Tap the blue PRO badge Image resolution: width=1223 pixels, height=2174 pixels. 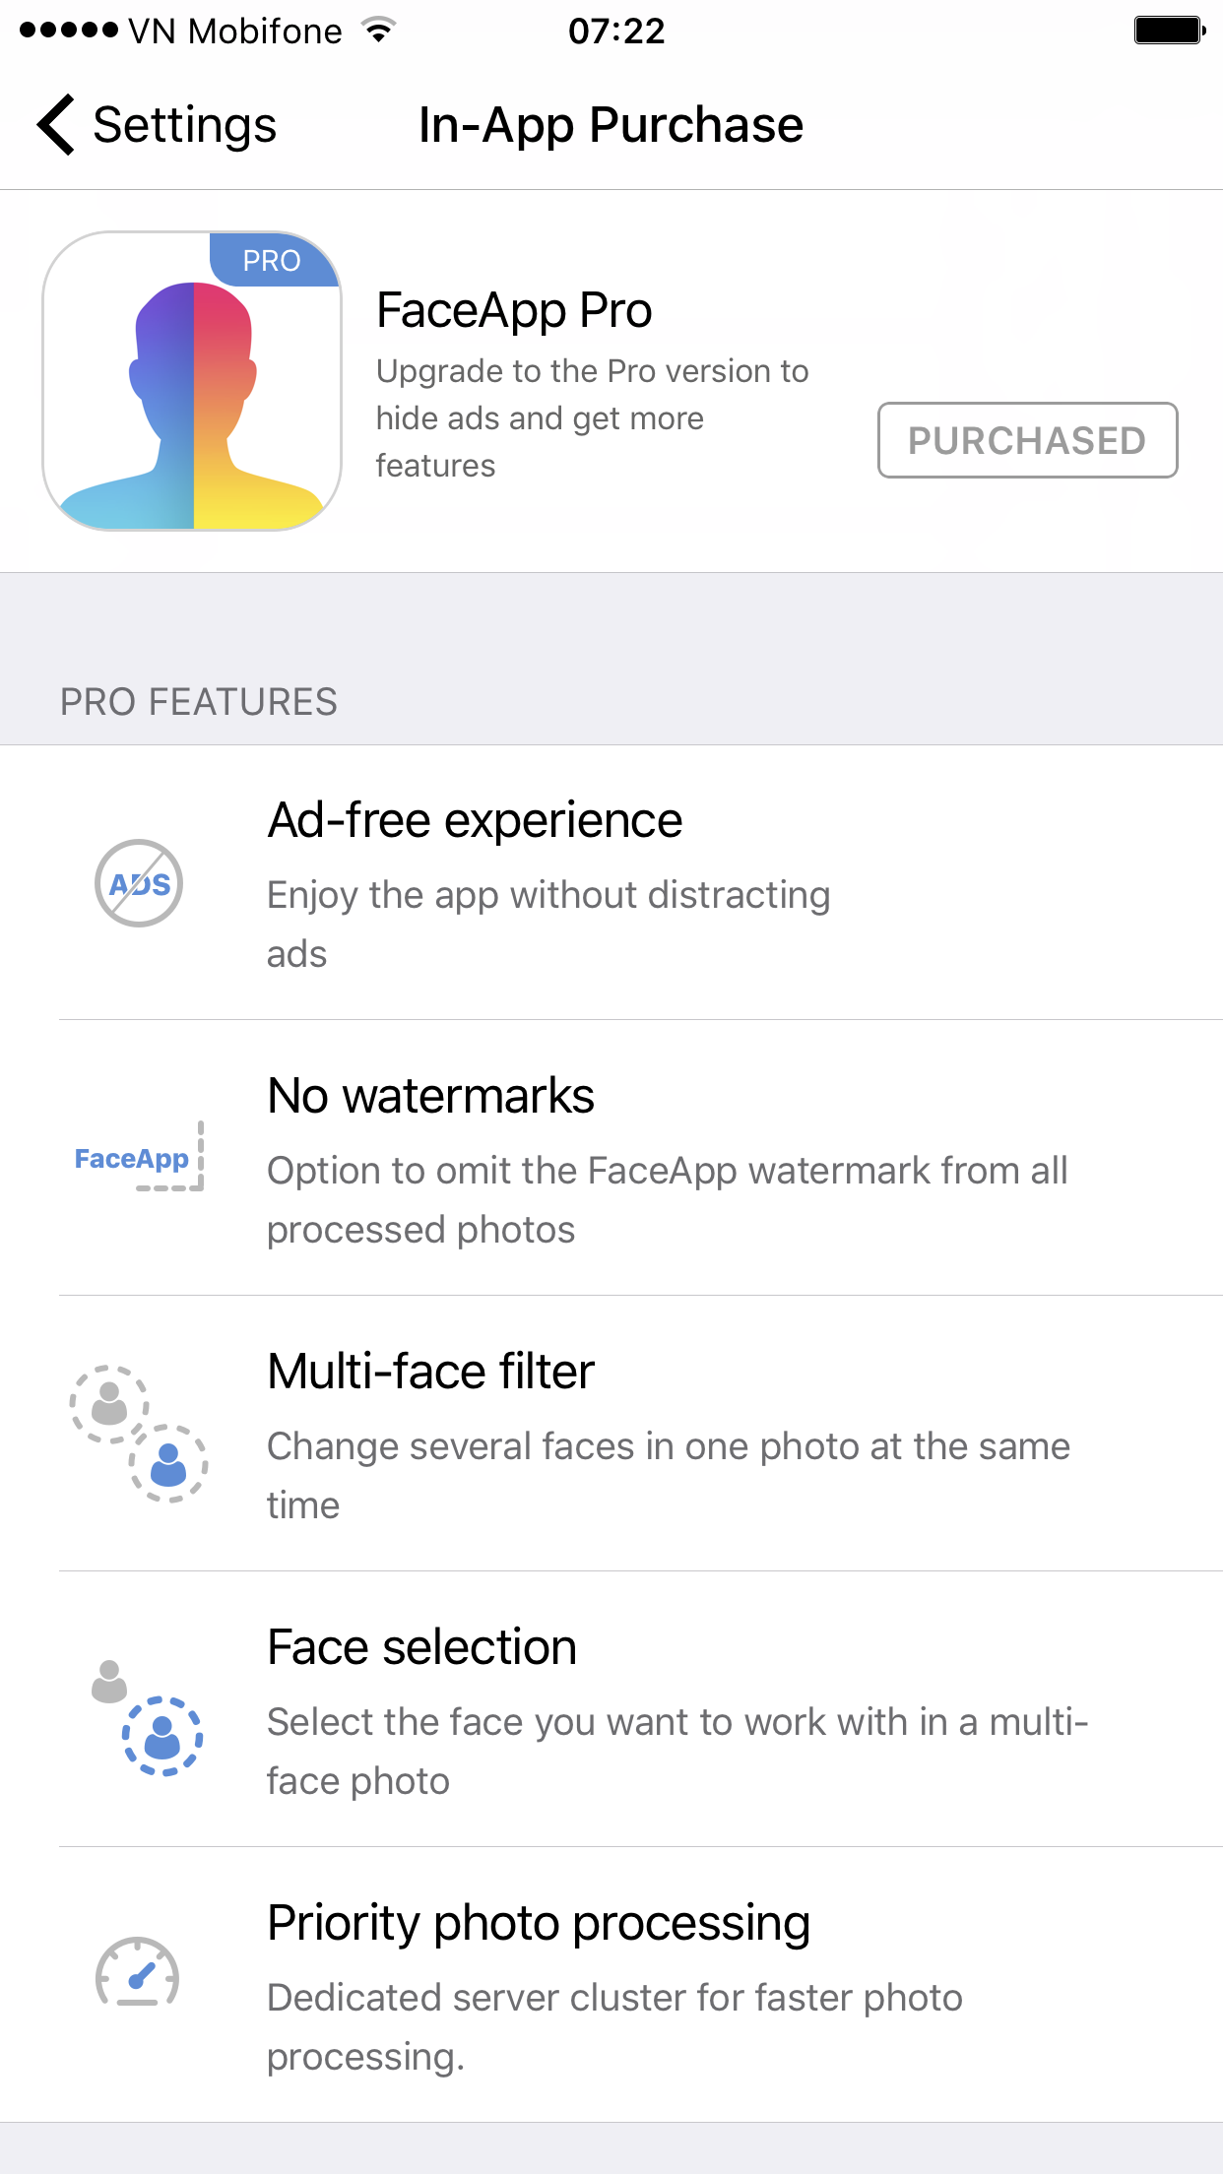(x=273, y=260)
